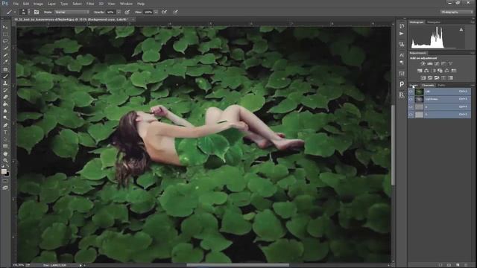Open the collapsed History panel icon

(x=402, y=26)
